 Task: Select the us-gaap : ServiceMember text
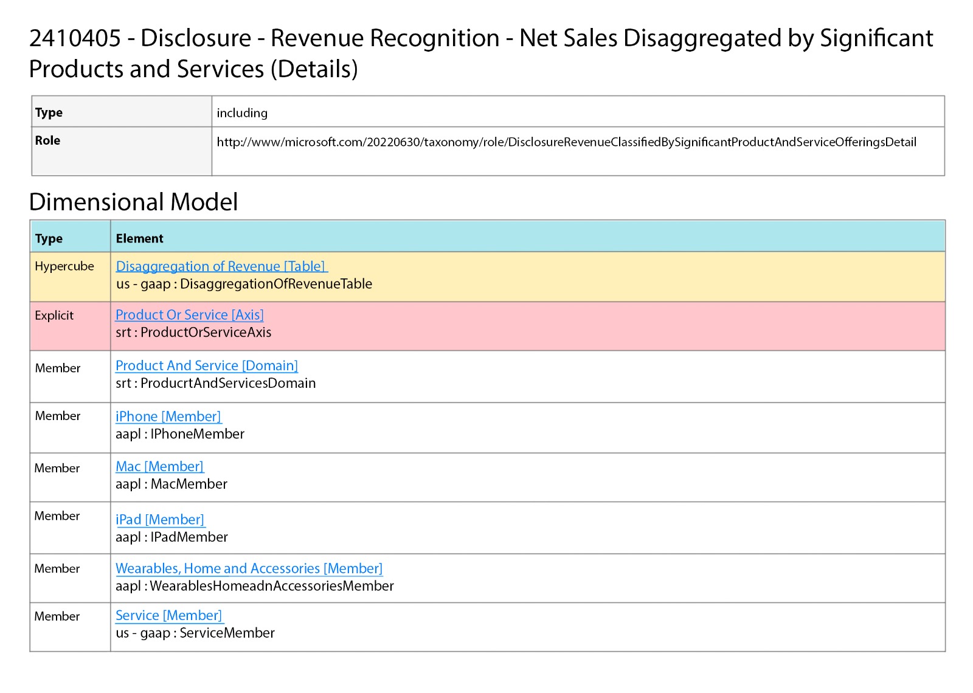click(x=195, y=633)
